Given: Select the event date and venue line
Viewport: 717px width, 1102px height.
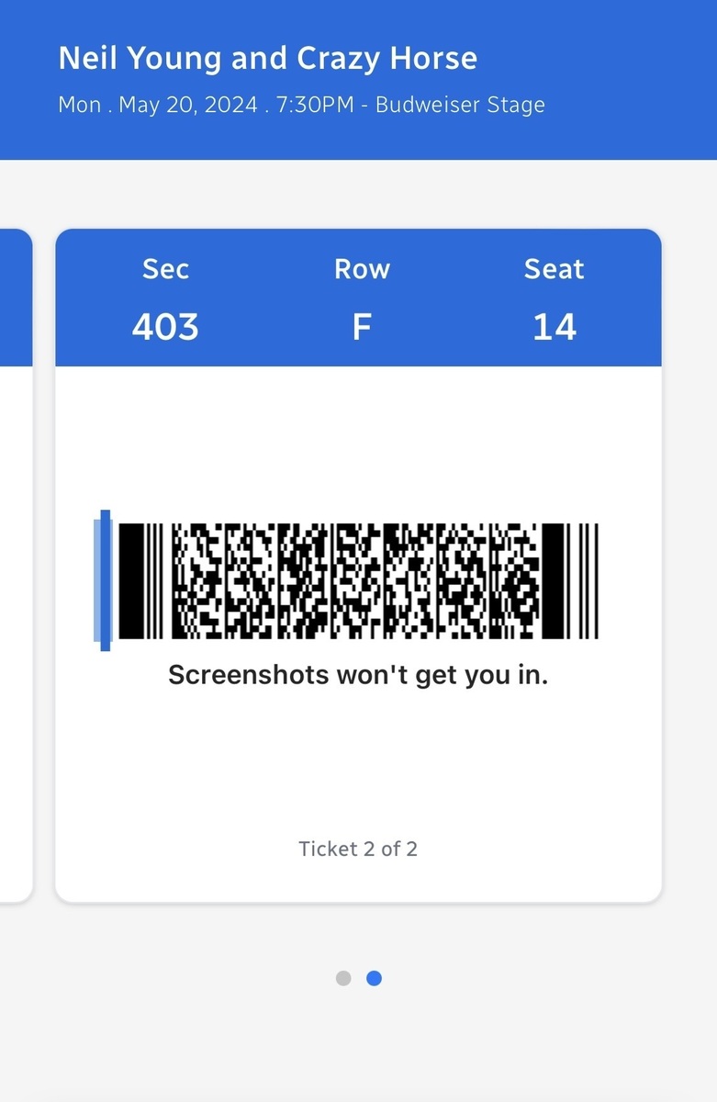Looking at the screenshot, I should [x=301, y=105].
